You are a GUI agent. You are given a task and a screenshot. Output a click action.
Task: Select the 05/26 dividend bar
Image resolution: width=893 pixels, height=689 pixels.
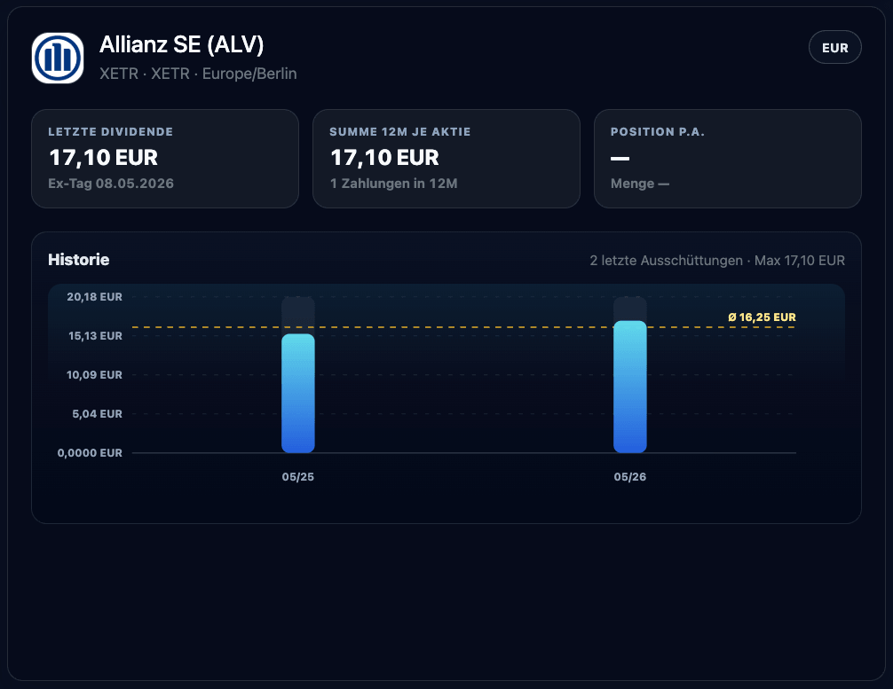[630, 387]
